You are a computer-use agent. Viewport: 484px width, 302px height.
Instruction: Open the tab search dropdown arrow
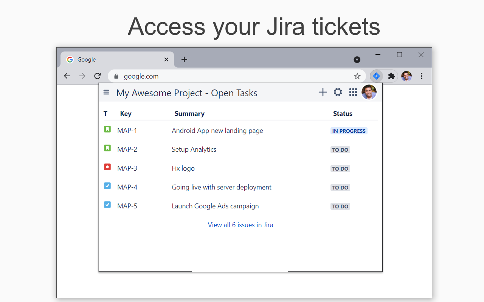357,60
